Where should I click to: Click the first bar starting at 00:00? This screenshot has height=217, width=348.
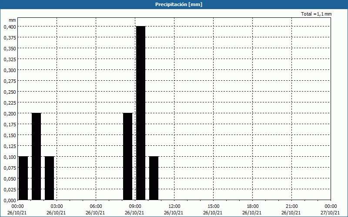coord(23,178)
